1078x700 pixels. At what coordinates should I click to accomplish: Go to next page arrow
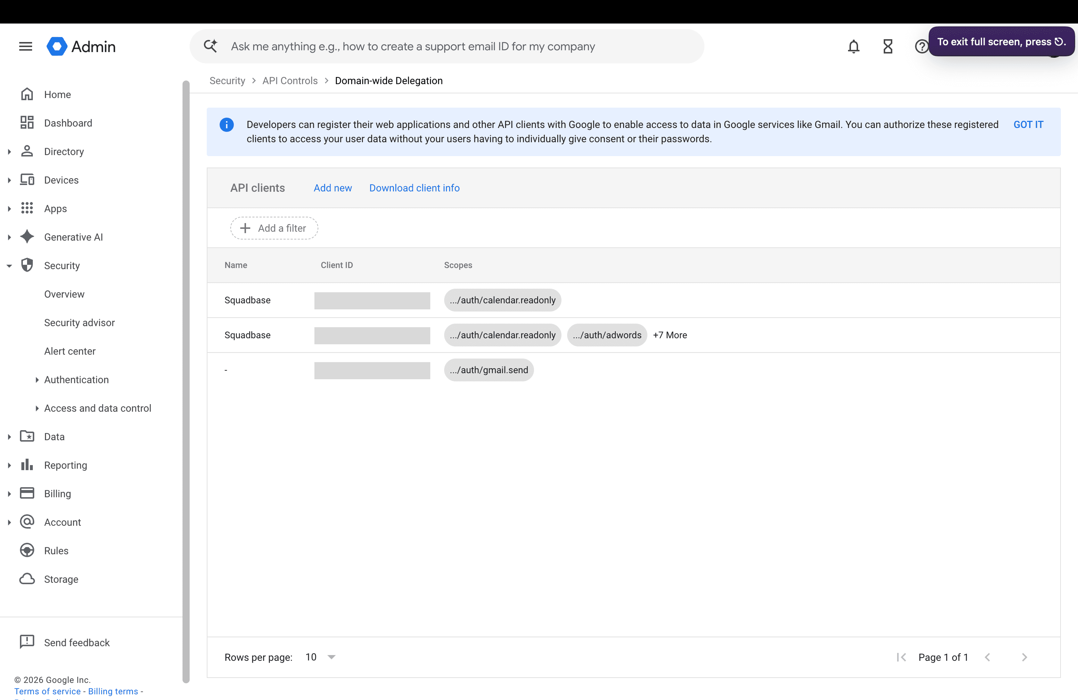tap(1025, 658)
